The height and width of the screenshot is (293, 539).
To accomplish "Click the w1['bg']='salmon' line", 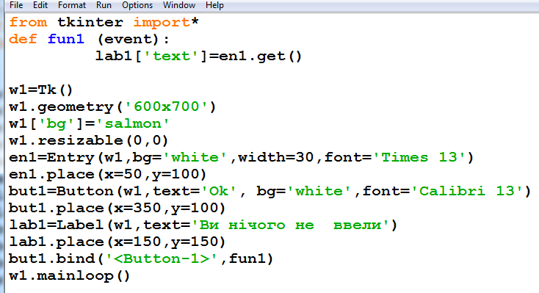I will tap(89, 124).
